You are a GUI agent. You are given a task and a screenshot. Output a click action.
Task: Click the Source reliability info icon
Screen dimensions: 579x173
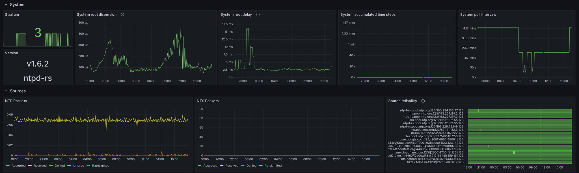tap(423, 101)
